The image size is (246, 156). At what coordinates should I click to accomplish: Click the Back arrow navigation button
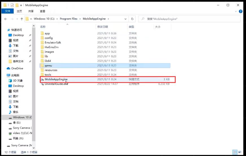pos(6,19)
